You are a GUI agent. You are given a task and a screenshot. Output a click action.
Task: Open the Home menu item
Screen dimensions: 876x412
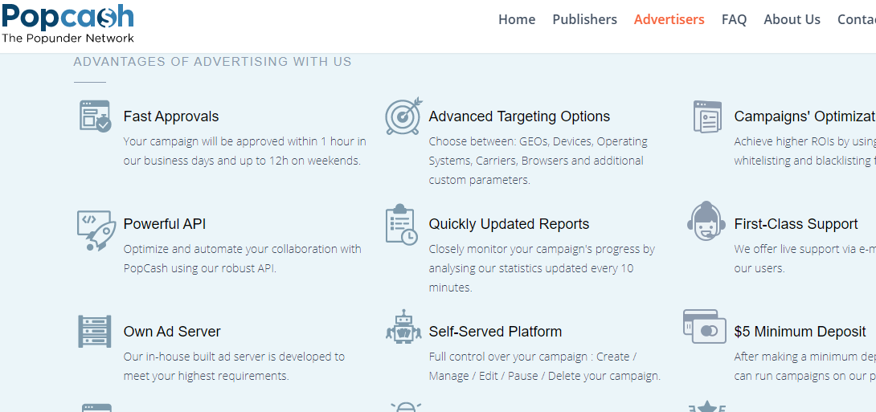(517, 19)
